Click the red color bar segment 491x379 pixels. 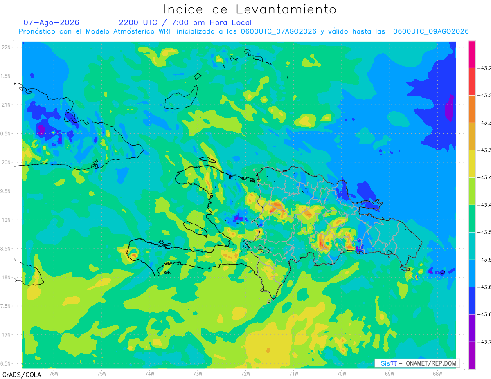pos(472,82)
